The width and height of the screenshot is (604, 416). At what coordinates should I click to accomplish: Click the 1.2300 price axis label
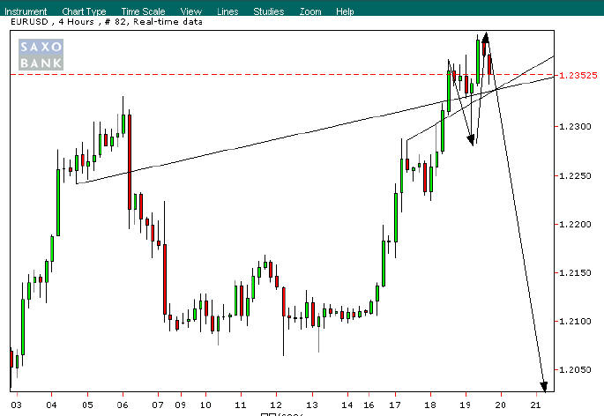pyautogui.click(x=575, y=126)
